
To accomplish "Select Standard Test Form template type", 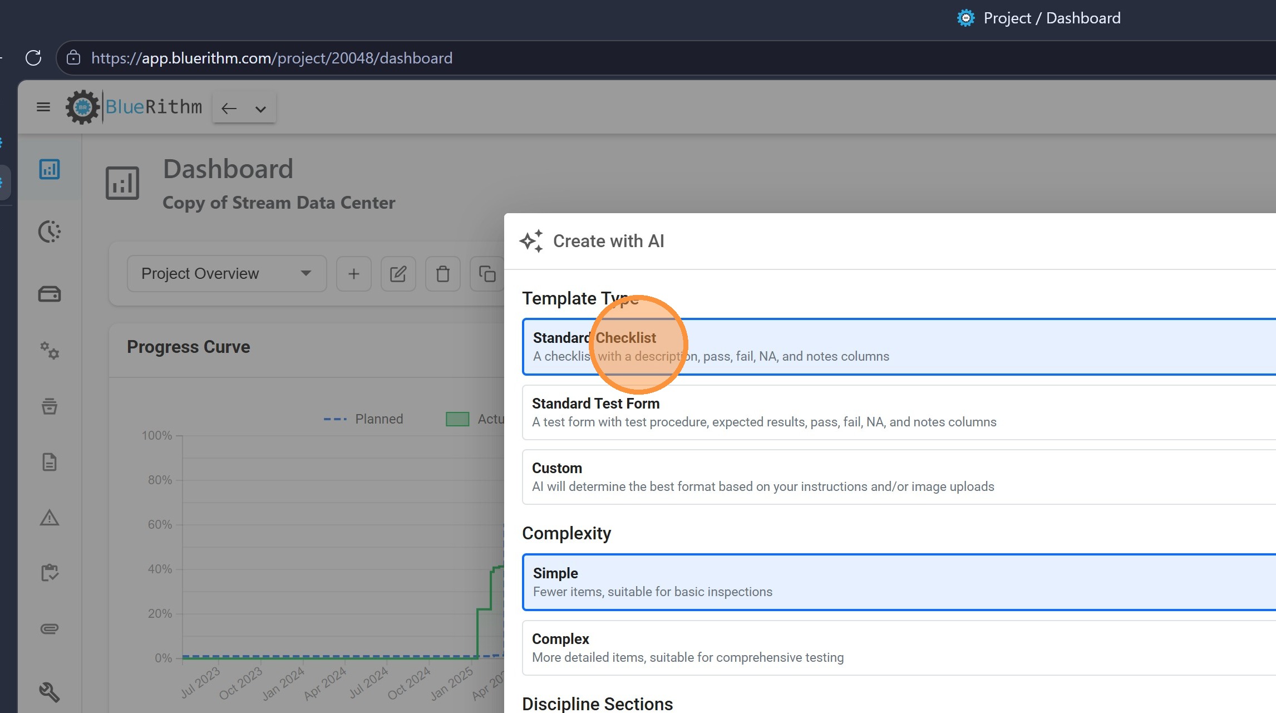I will [899, 412].
